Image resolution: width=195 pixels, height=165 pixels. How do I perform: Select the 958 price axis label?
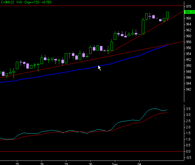pyautogui.click(x=188, y=42)
